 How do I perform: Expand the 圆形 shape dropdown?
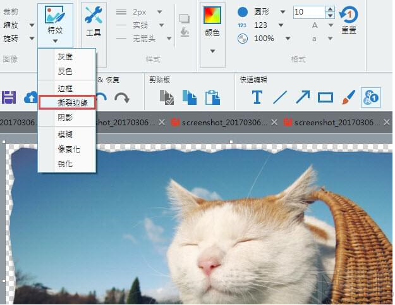click(x=283, y=12)
